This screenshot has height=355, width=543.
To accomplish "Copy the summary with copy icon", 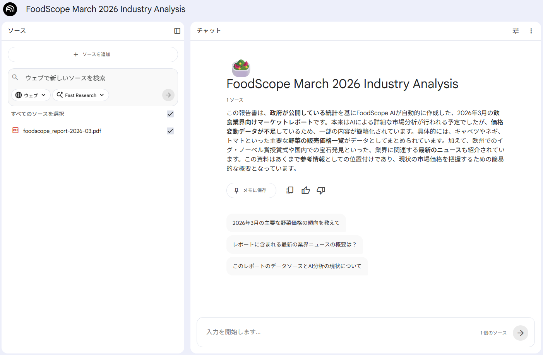I will [x=290, y=190].
